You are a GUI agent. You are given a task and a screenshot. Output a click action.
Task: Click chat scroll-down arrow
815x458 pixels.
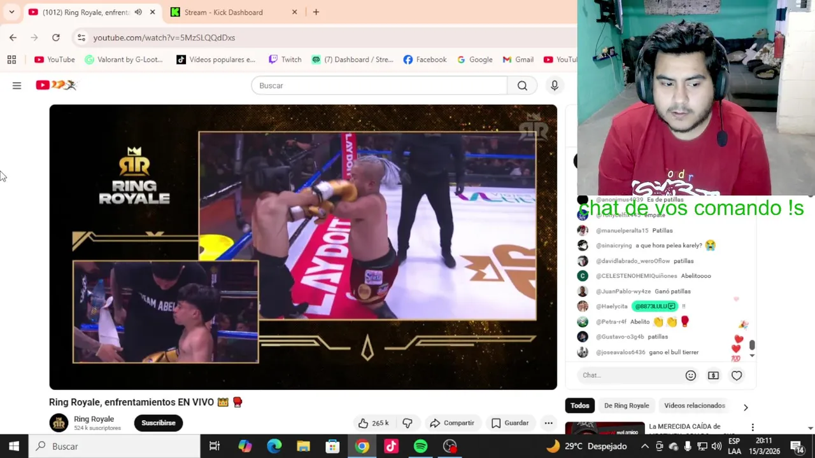752,356
